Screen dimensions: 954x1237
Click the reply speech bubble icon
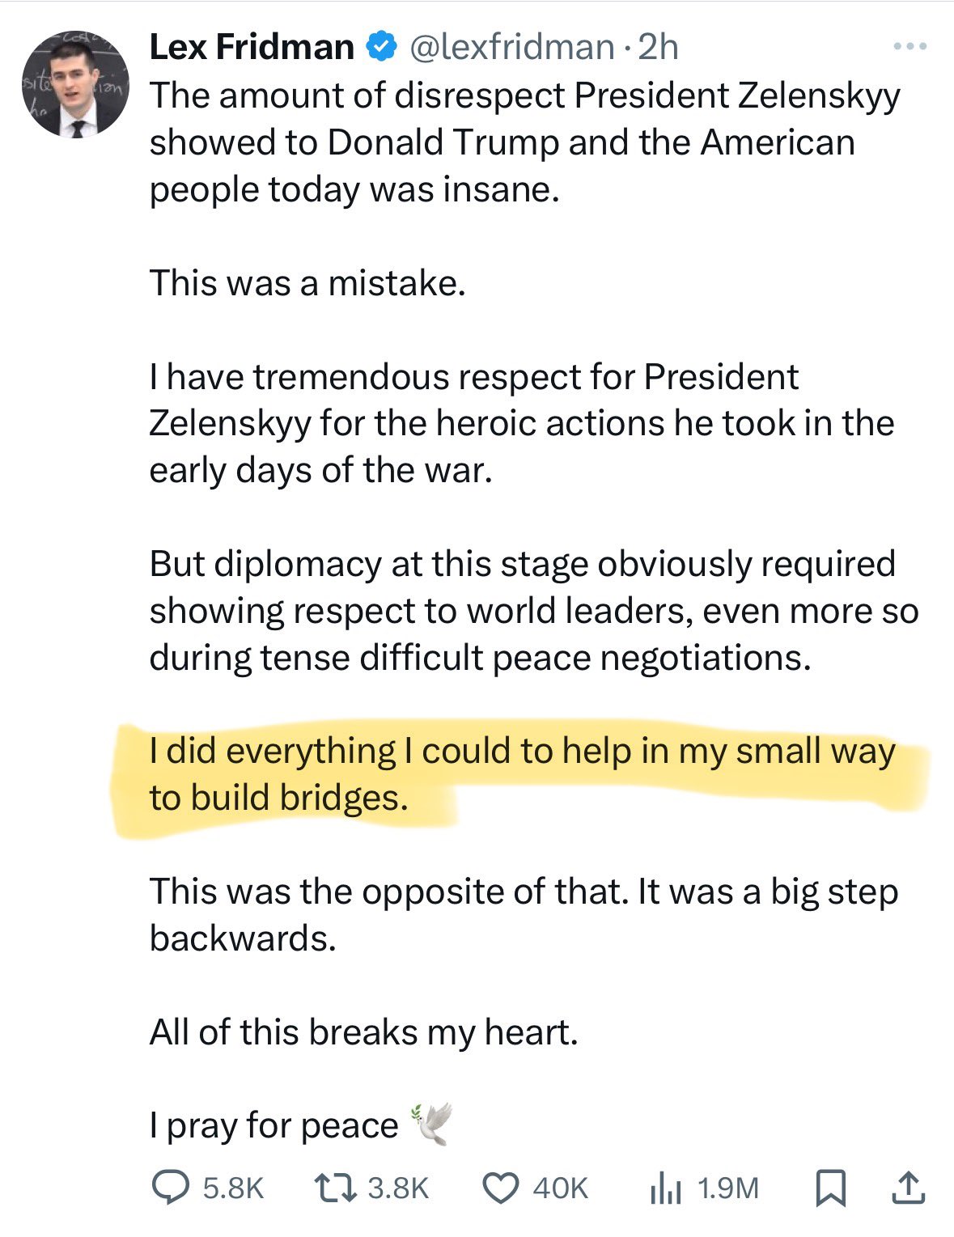(x=172, y=1188)
